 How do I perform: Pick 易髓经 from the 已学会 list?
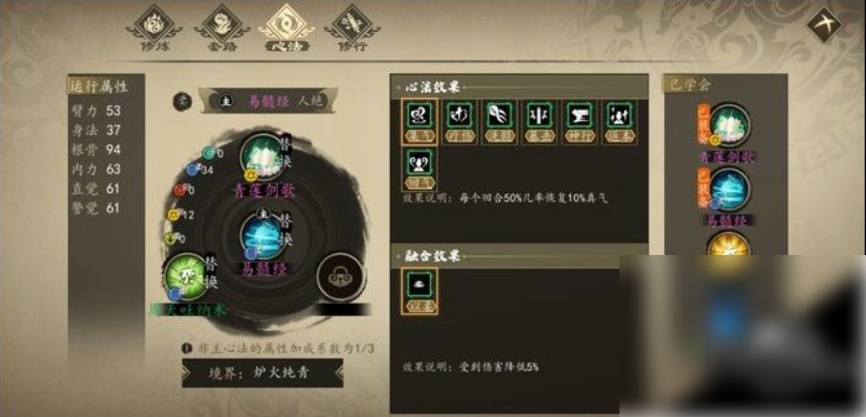(x=729, y=197)
